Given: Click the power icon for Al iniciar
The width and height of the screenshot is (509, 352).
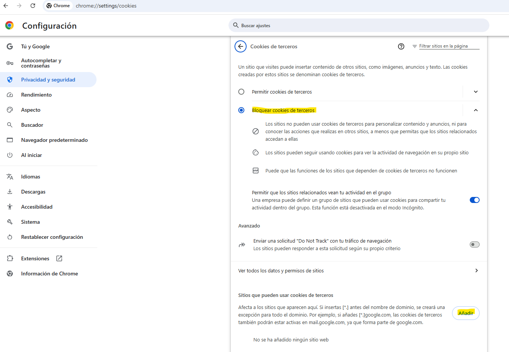Looking at the screenshot, I should [x=10, y=155].
